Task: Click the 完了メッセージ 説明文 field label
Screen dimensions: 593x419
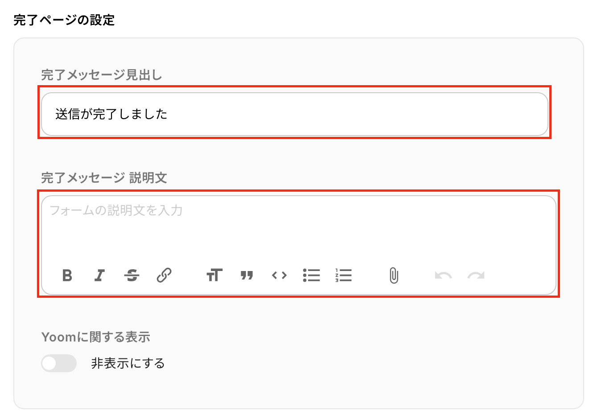Action: pos(104,178)
